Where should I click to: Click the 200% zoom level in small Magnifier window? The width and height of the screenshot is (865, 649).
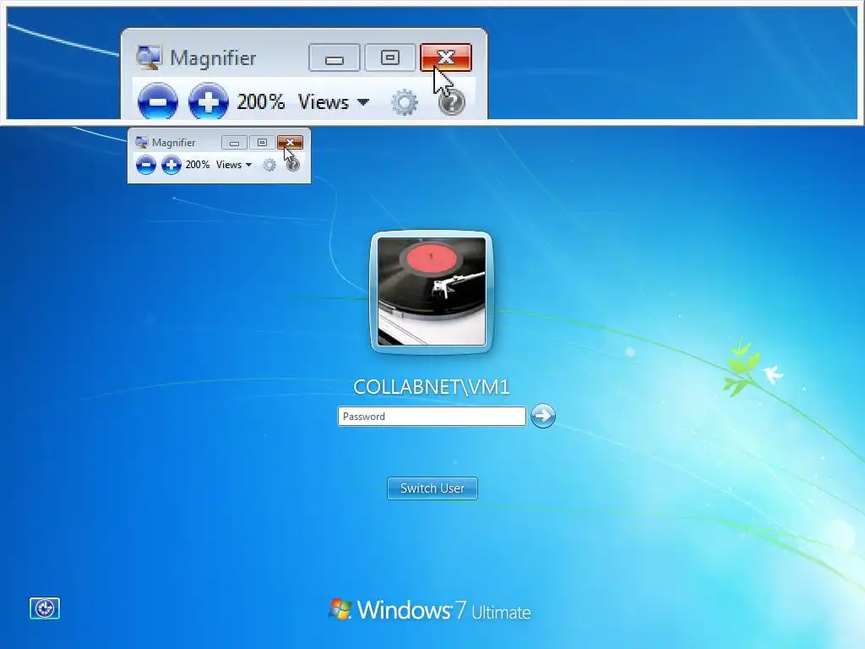(197, 165)
